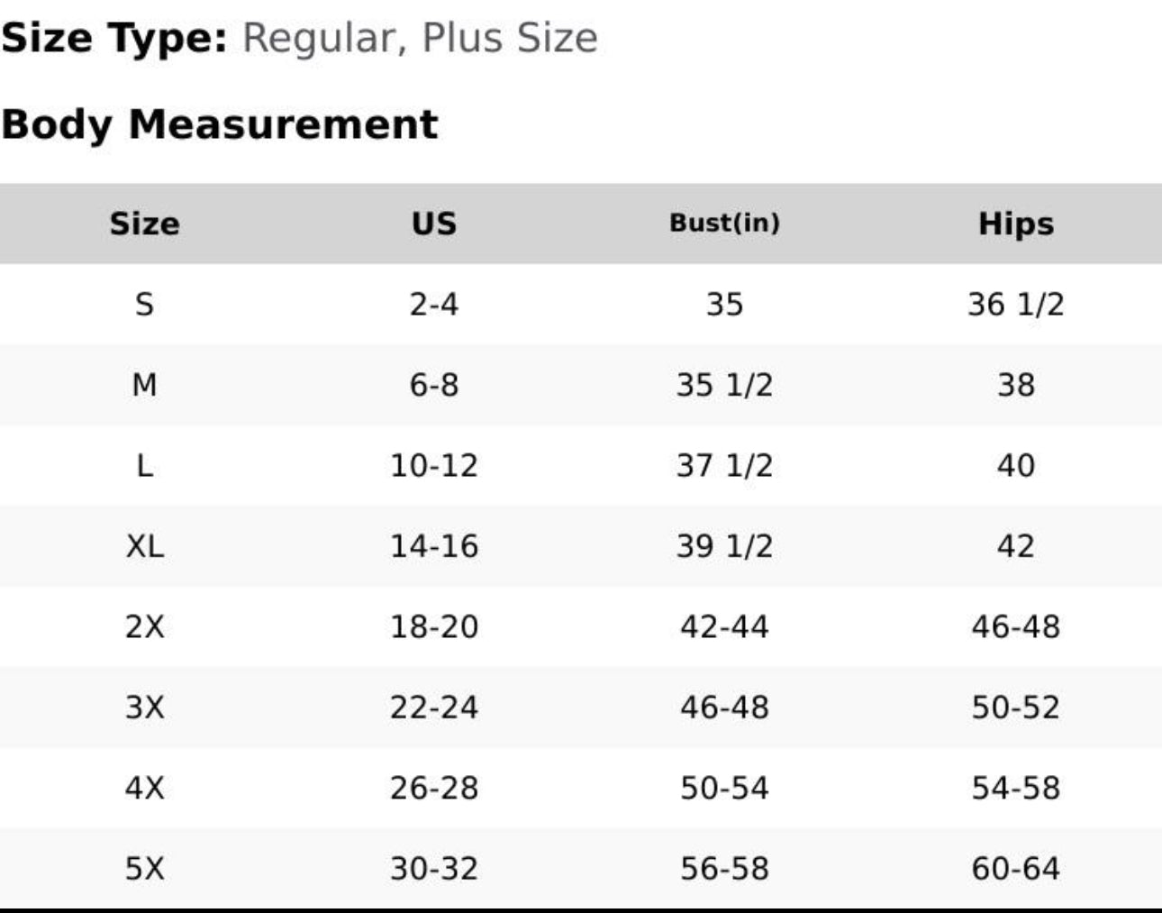Select the 2X size row label

click(x=144, y=626)
